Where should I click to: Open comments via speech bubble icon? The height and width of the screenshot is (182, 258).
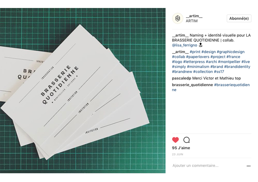pyautogui.click(x=186, y=140)
